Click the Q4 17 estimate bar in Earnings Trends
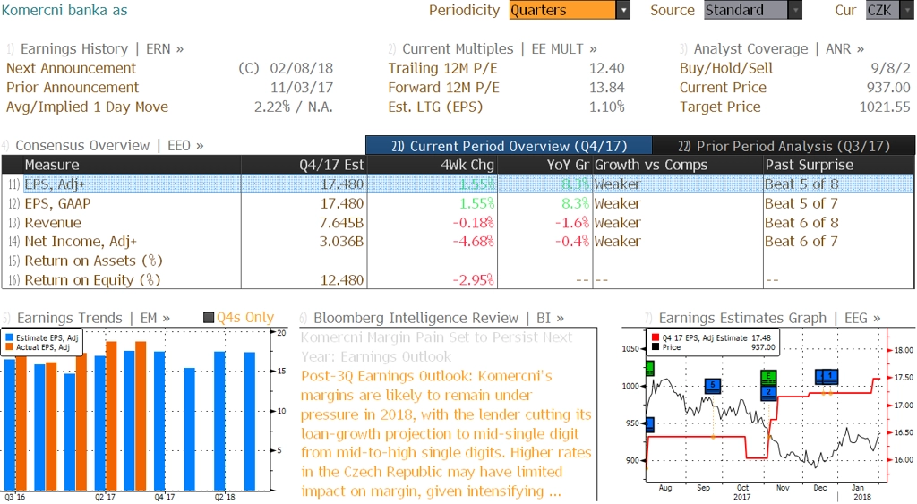Viewport: 917px width, 504px height. [x=159, y=421]
